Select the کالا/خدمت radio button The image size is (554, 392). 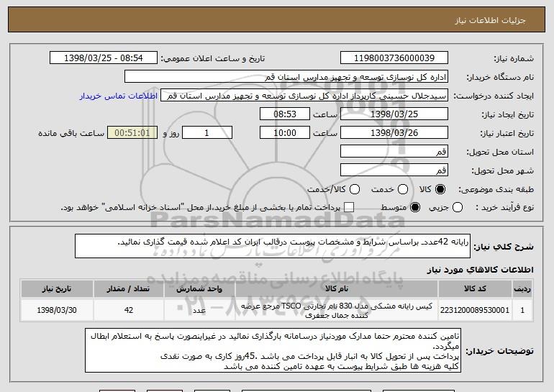(x=355, y=189)
